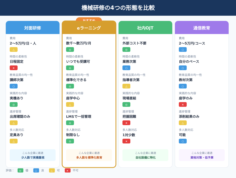
Task: Select the eラーニング column header
Action: point(89,28)
